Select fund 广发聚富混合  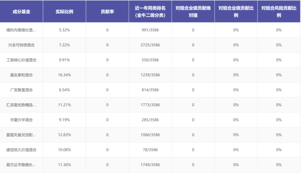(x=21, y=90)
